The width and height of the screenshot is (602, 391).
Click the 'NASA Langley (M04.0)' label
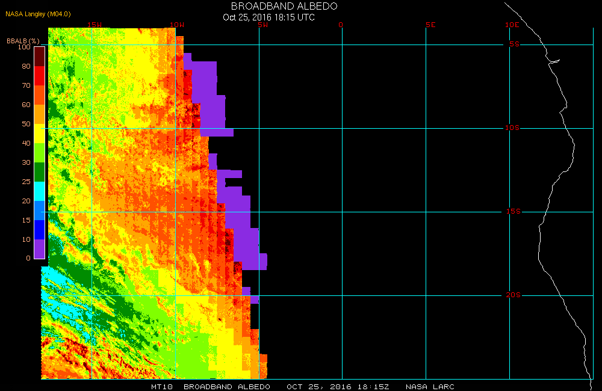click(x=38, y=14)
